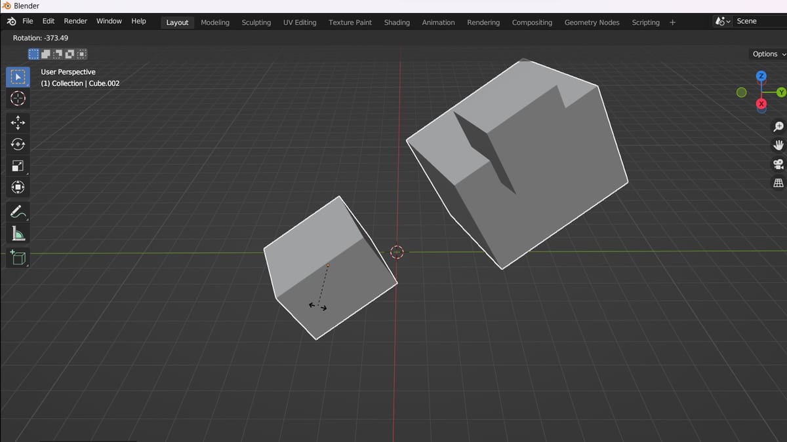Switch to the Texture Paint workspace tab
This screenshot has width=787, height=442.
tap(350, 22)
